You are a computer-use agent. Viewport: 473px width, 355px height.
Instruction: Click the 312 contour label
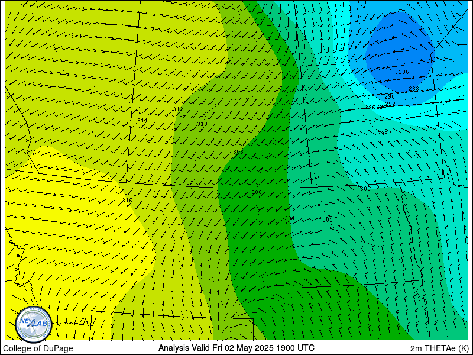click(x=178, y=109)
